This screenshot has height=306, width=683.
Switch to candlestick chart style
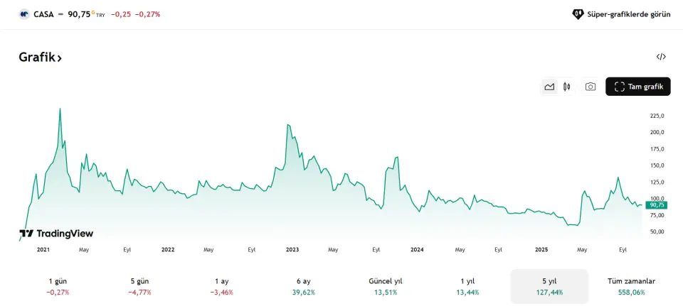(x=567, y=87)
